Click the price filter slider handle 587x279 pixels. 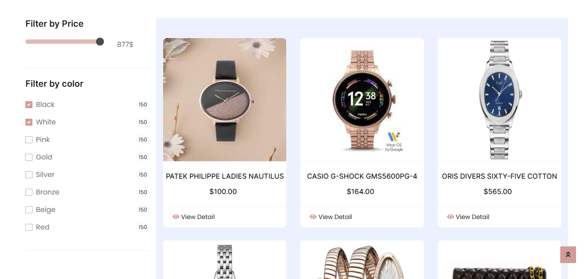(x=100, y=42)
